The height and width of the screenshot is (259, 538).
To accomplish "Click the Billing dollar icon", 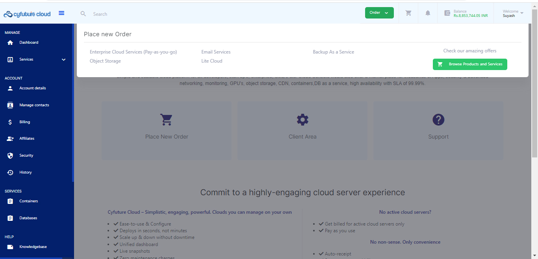I will click(10, 122).
